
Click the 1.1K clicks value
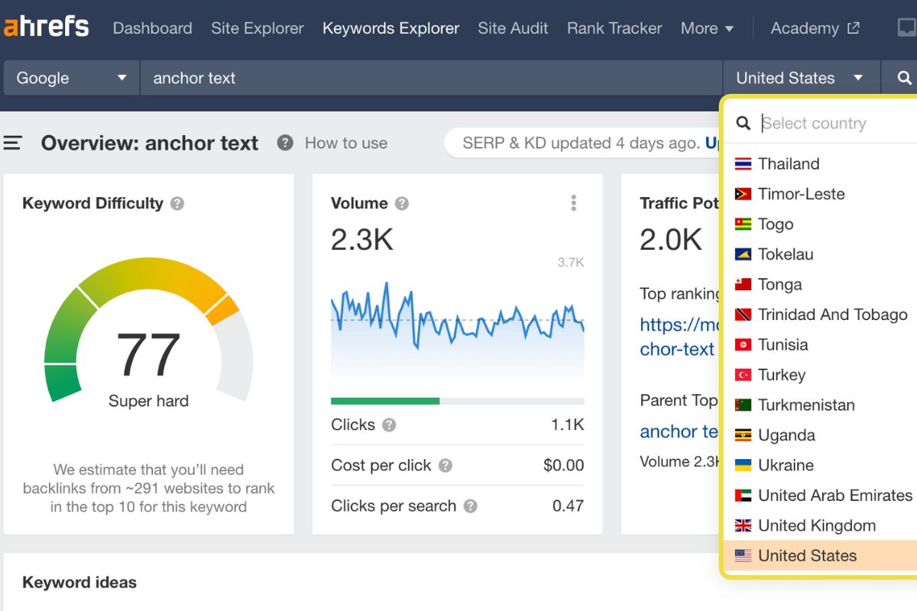point(567,425)
